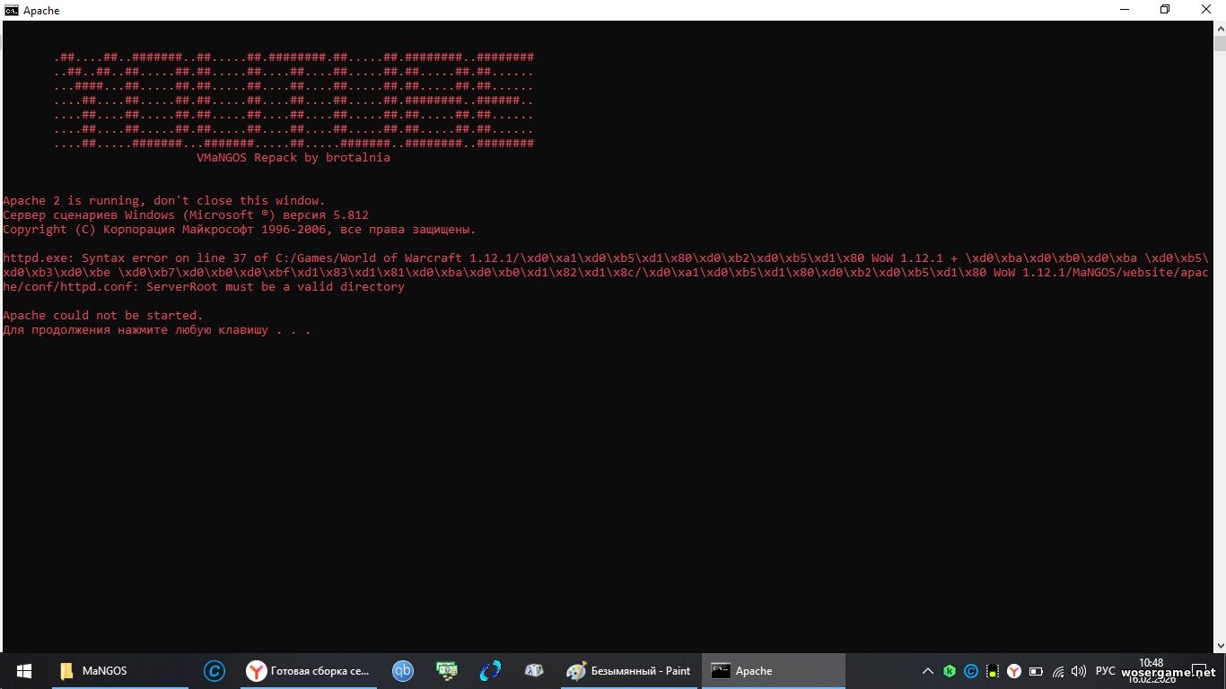Open the qBittorrent taskbar icon

tap(402, 671)
